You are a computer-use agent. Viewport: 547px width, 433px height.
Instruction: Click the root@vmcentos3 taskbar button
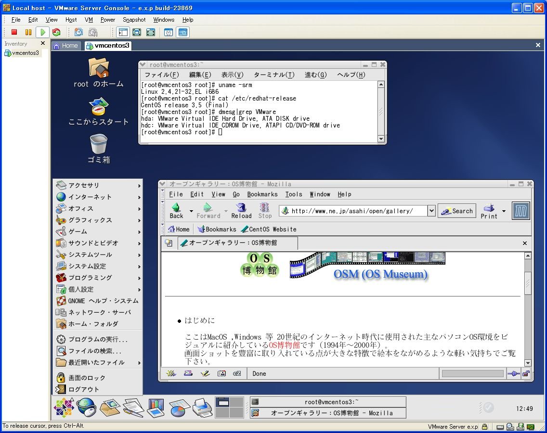328,402
